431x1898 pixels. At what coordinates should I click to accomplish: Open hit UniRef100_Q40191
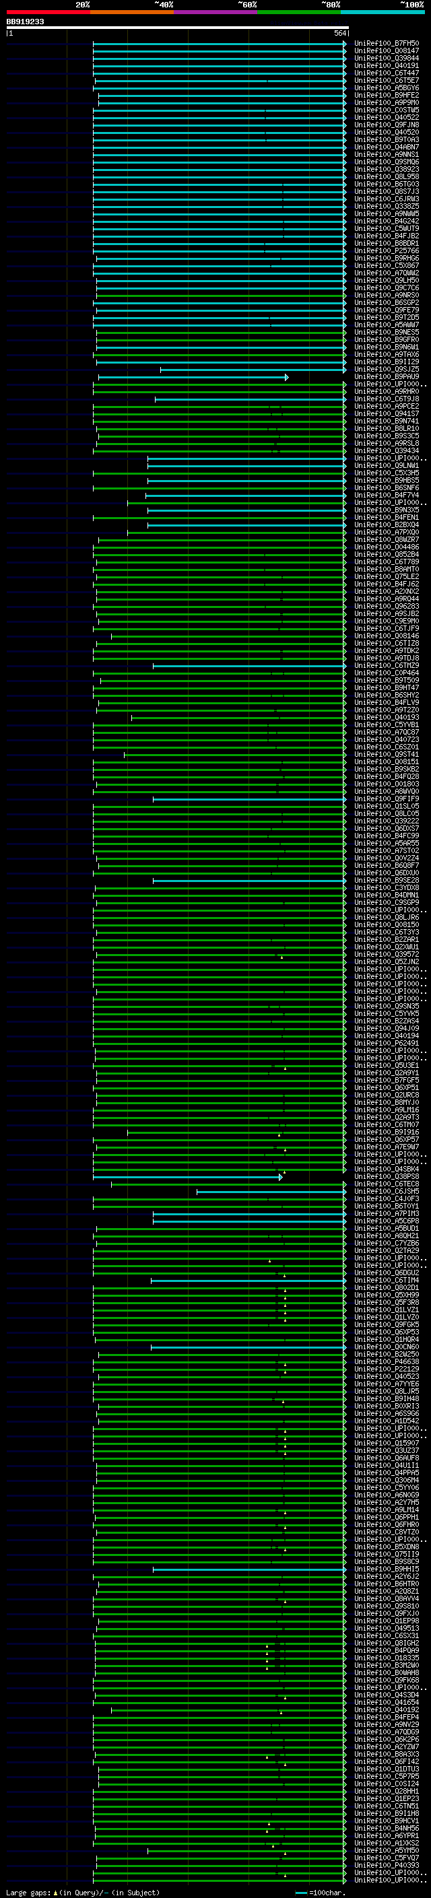coord(387,66)
